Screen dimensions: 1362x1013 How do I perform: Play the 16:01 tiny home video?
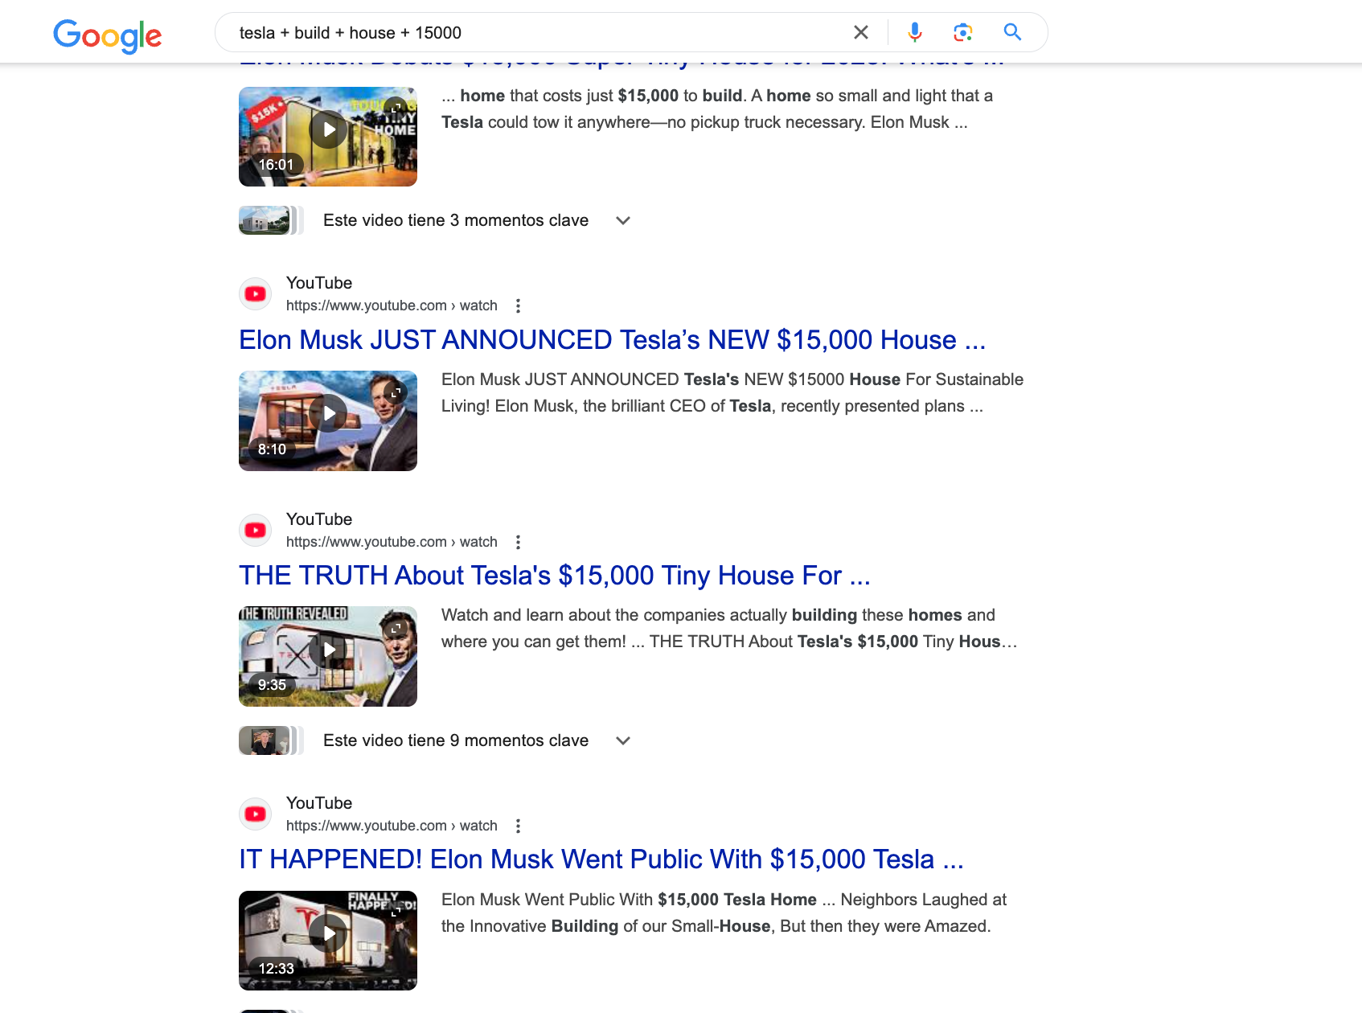point(328,130)
